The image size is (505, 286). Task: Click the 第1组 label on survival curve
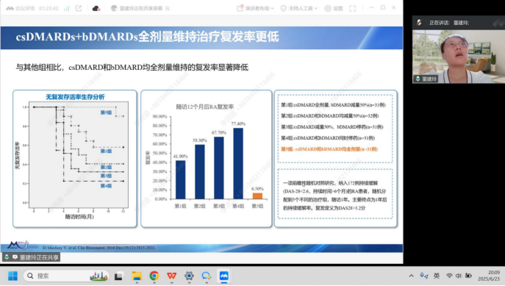(x=106, y=151)
